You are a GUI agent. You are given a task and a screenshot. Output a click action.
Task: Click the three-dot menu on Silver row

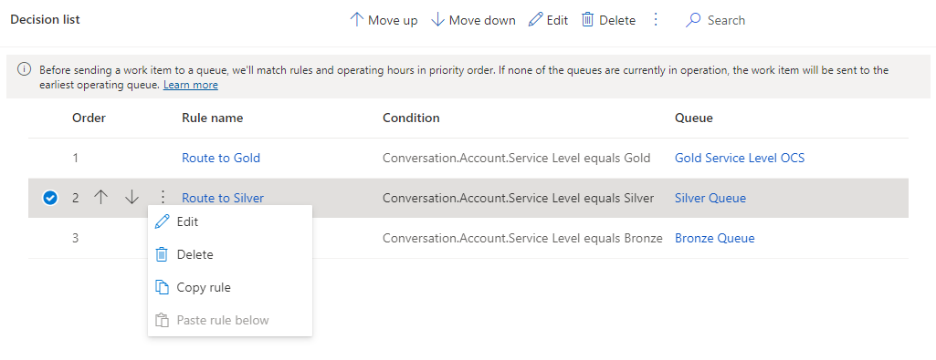pyautogui.click(x=163, y=198)
